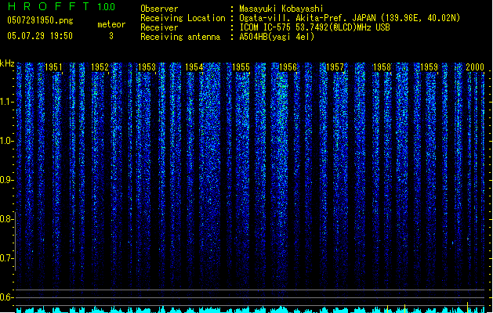Click the 1953 time marker

point(147,67)
